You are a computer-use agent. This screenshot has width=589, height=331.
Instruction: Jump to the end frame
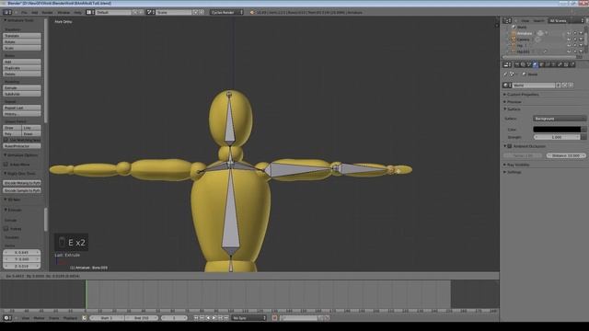tap(226, 318)
